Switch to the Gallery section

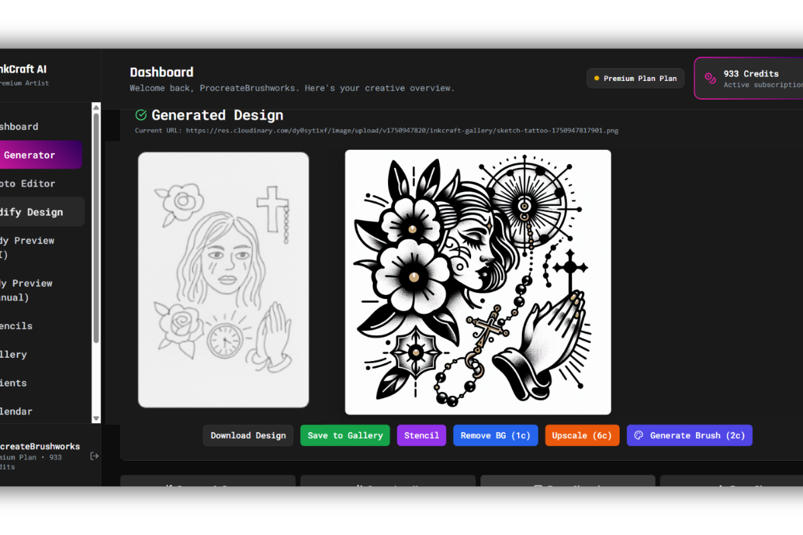[x=14, y=354]
